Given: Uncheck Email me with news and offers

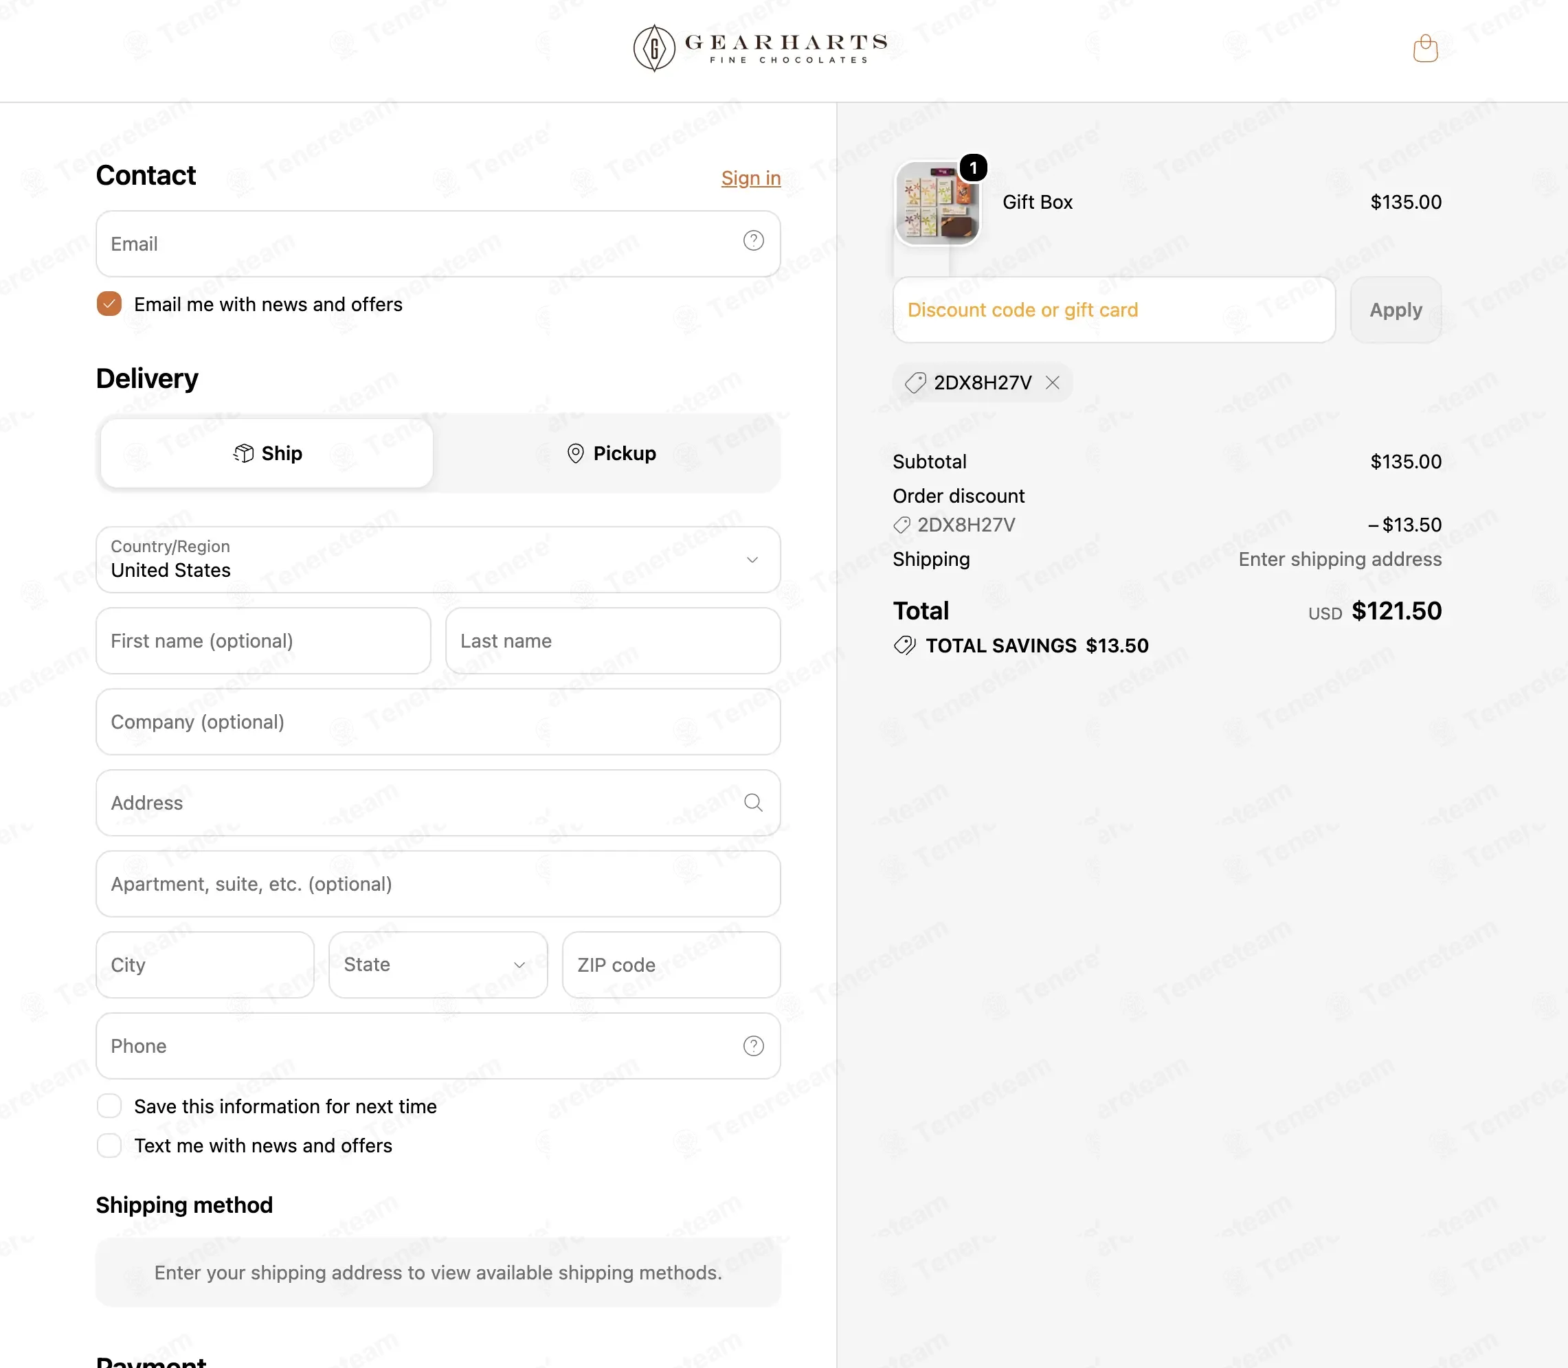Looking at the screenshot, I should (x=109, y=304).
